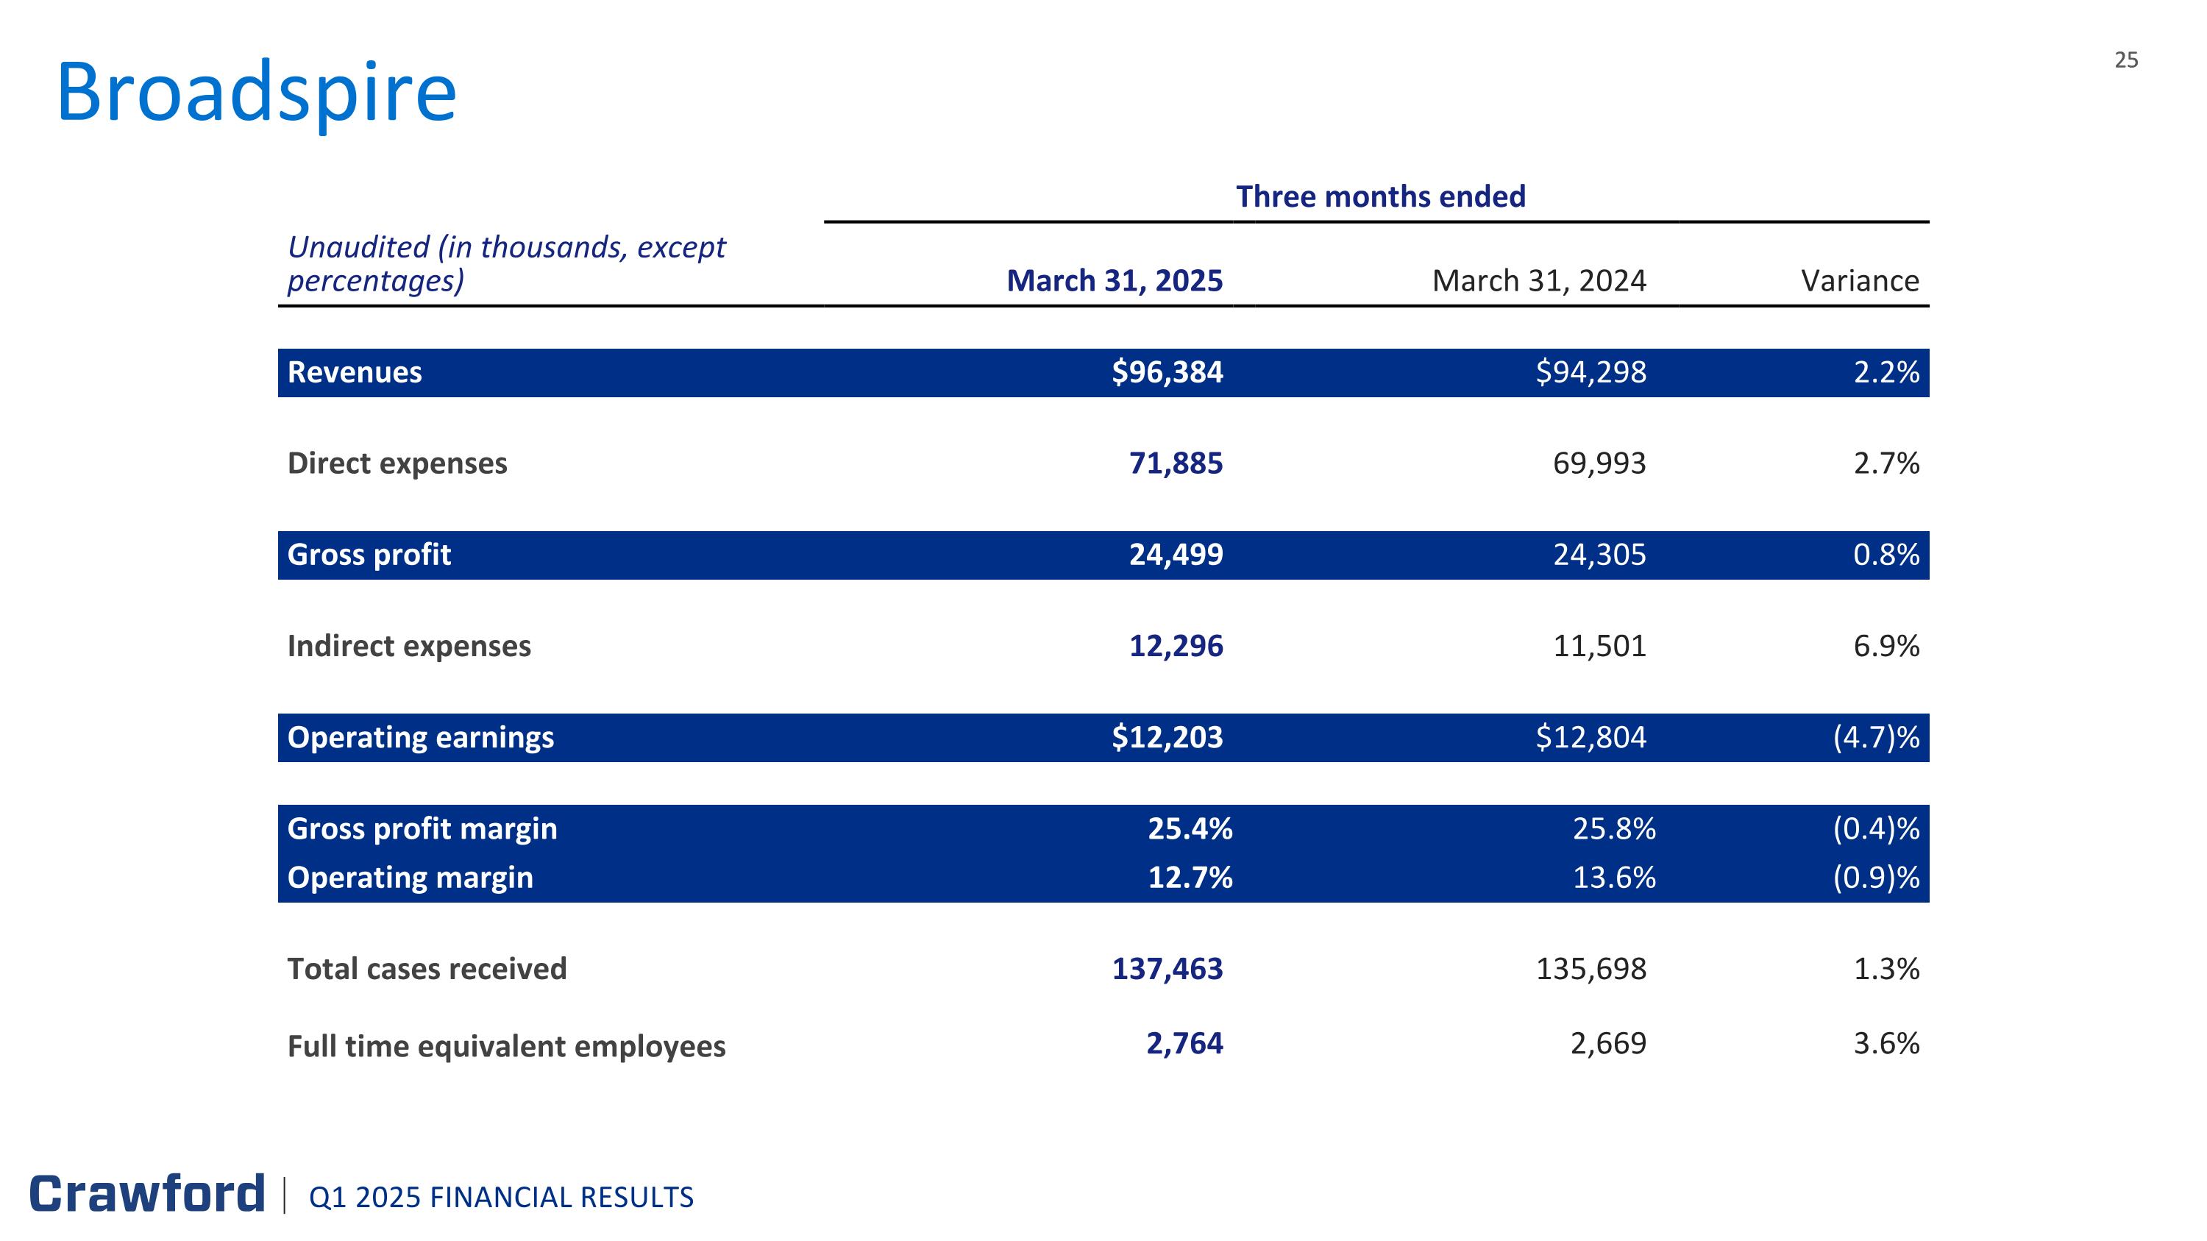The image size is (2207, 1241).
Task: Select the Direct expenses label
Action: point(397,463)
